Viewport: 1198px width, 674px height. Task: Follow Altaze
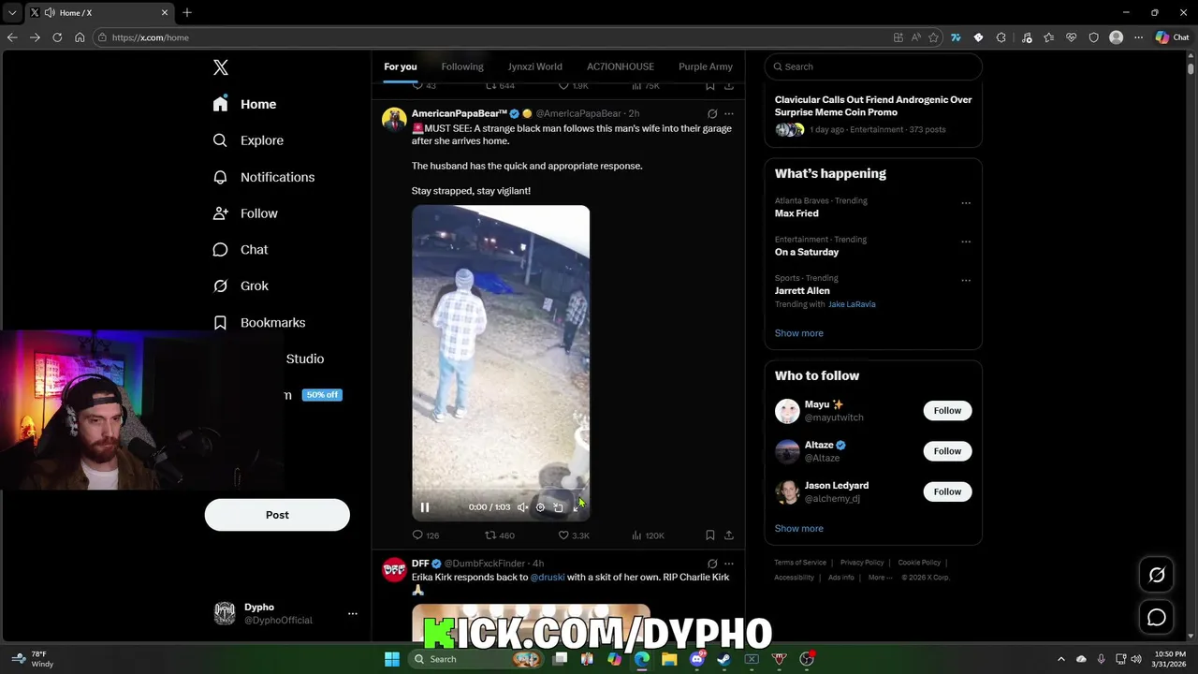(x=947, y=451)
